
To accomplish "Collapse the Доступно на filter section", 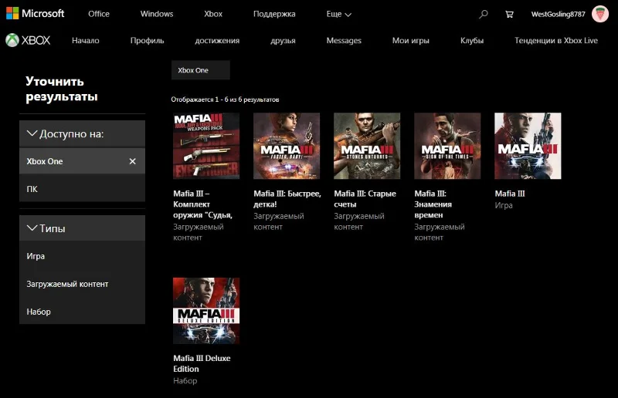I will [32, 133].
